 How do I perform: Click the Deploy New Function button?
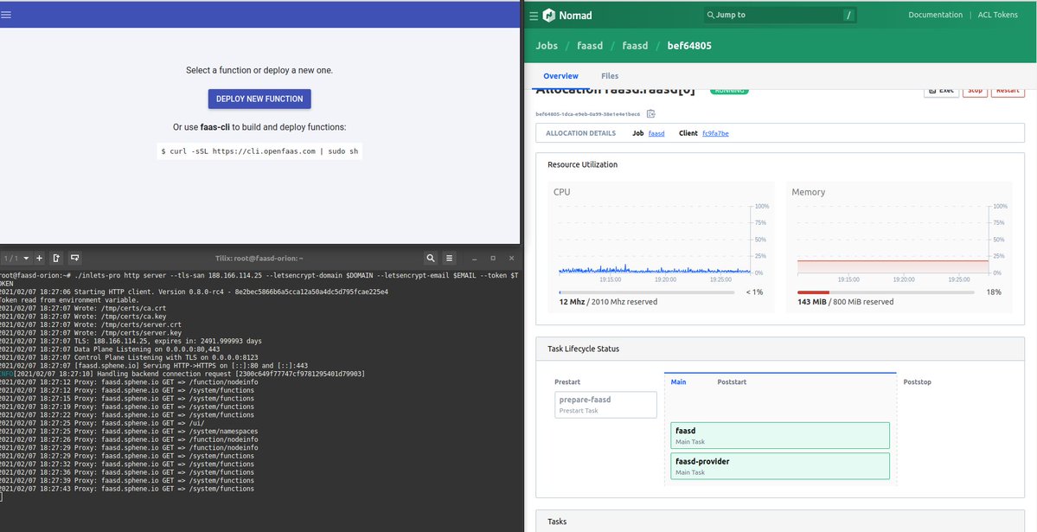[x=259, y=99]
